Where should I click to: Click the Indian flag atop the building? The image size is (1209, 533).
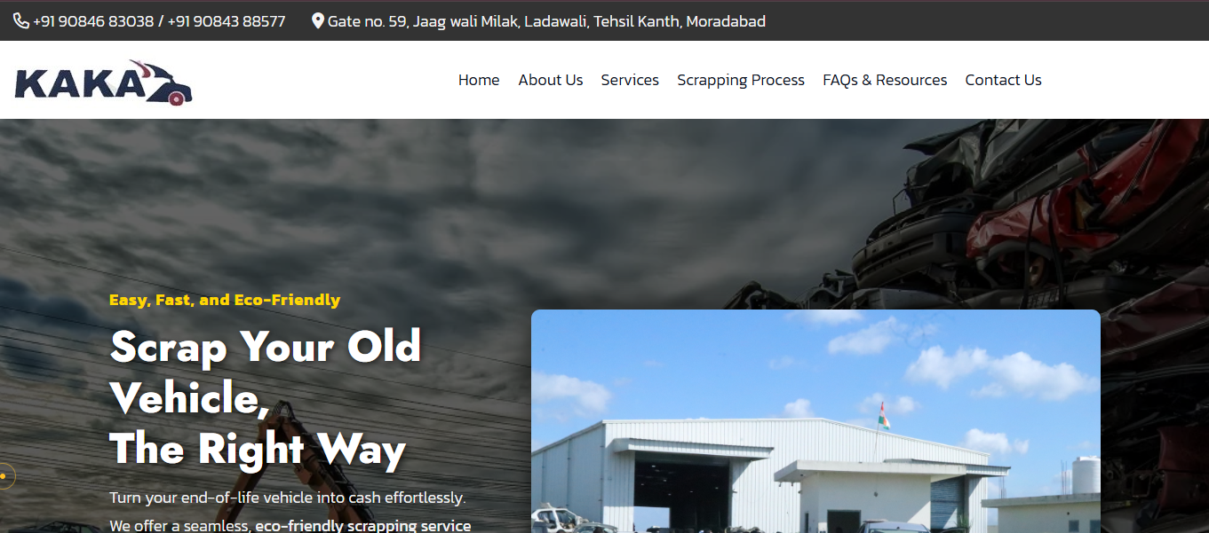point(883,415)
